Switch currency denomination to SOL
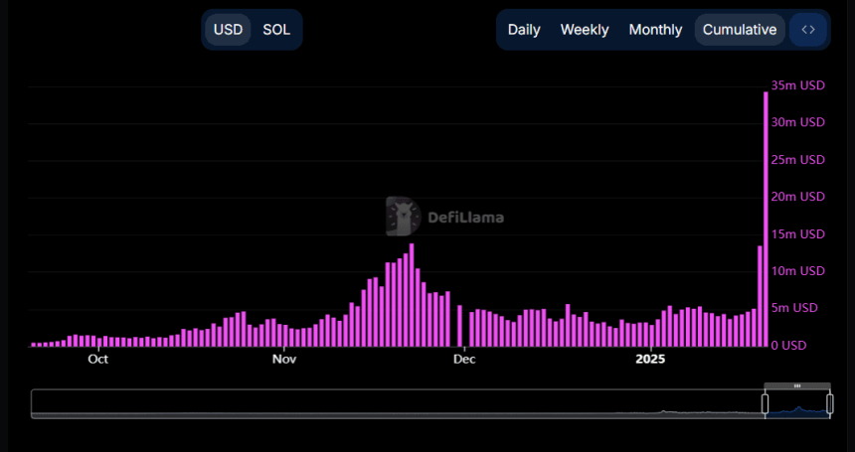The height and width of the screenshot is (452, 855). (x=276, y=30)
